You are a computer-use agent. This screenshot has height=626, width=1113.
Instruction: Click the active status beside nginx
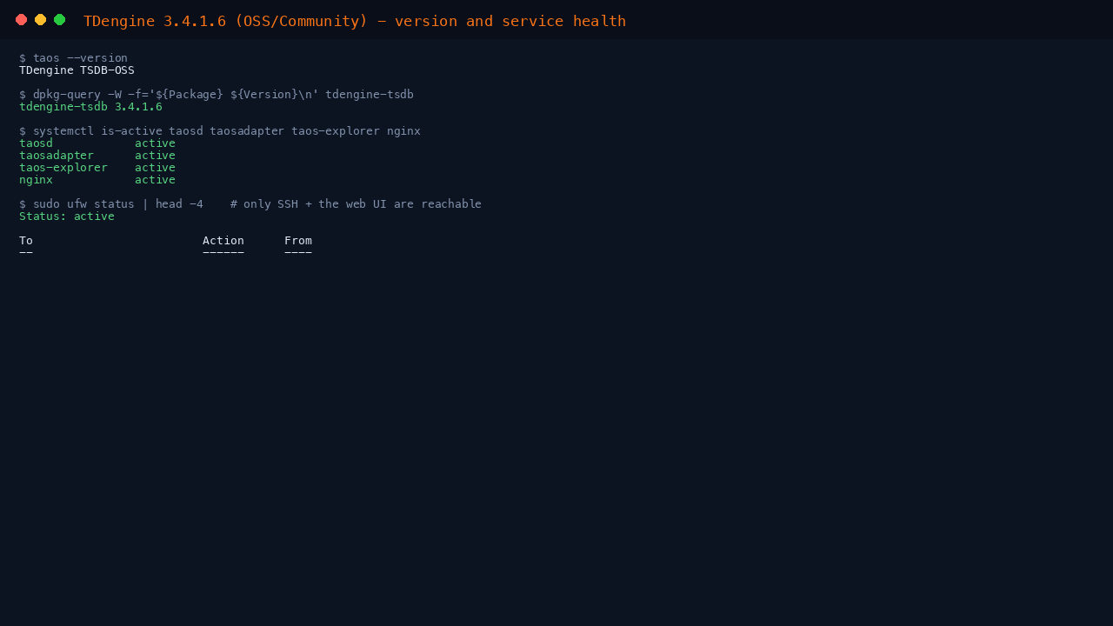tap(155, 180)
